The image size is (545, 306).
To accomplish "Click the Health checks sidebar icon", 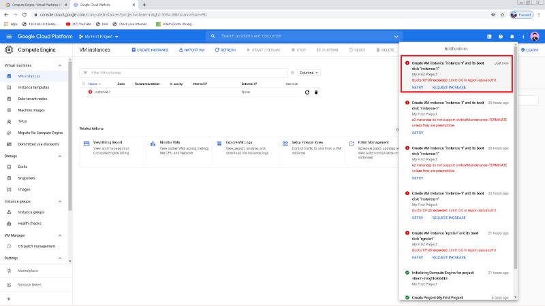I will [9, 224].
